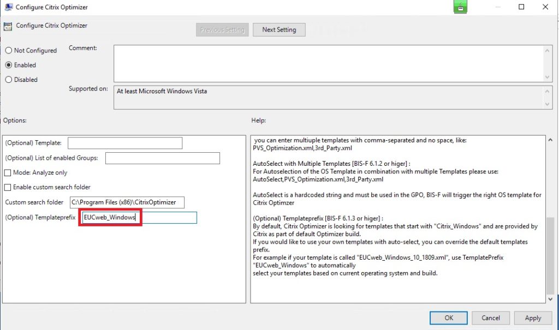
Task: Check the Enable custom search folder option
Action: tap(8, 187)
